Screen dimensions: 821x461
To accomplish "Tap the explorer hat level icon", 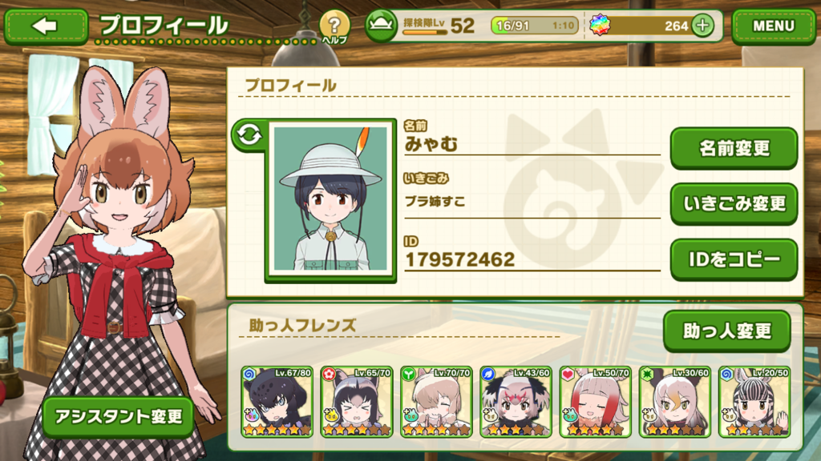I will 381,25.
